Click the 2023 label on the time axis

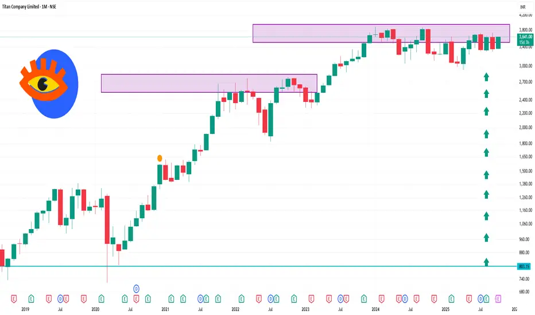tap(305, 309)
